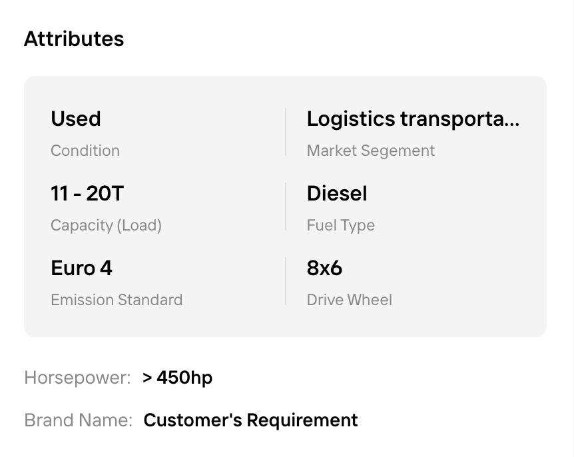The width and height of the screenshot is (574, 457).
Task: Select the Euro 4 emission value
Action: pos(82,268)
